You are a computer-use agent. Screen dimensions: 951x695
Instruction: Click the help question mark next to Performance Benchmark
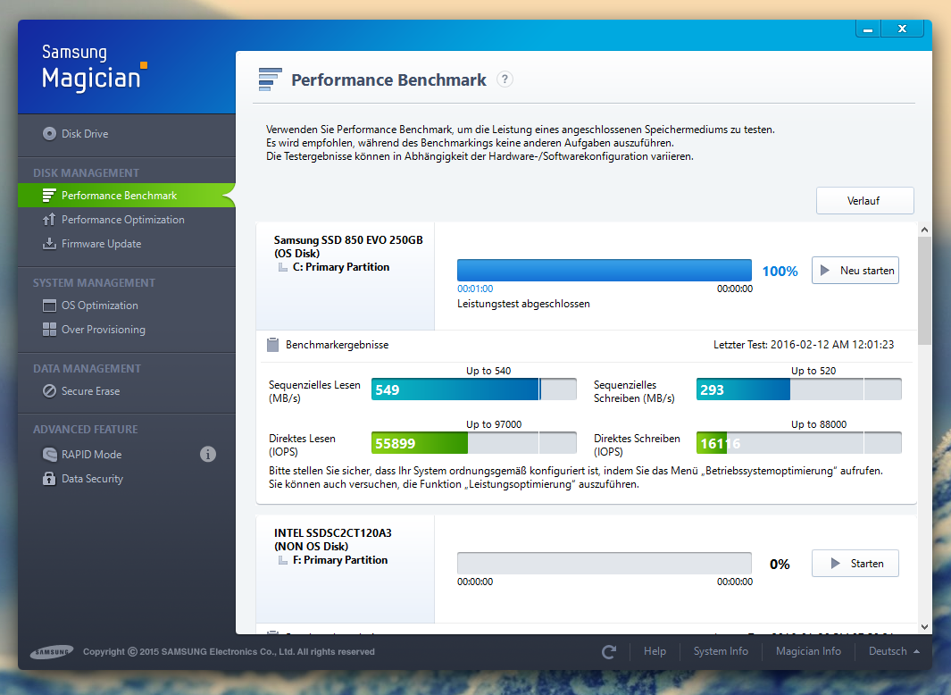(505, 80)
